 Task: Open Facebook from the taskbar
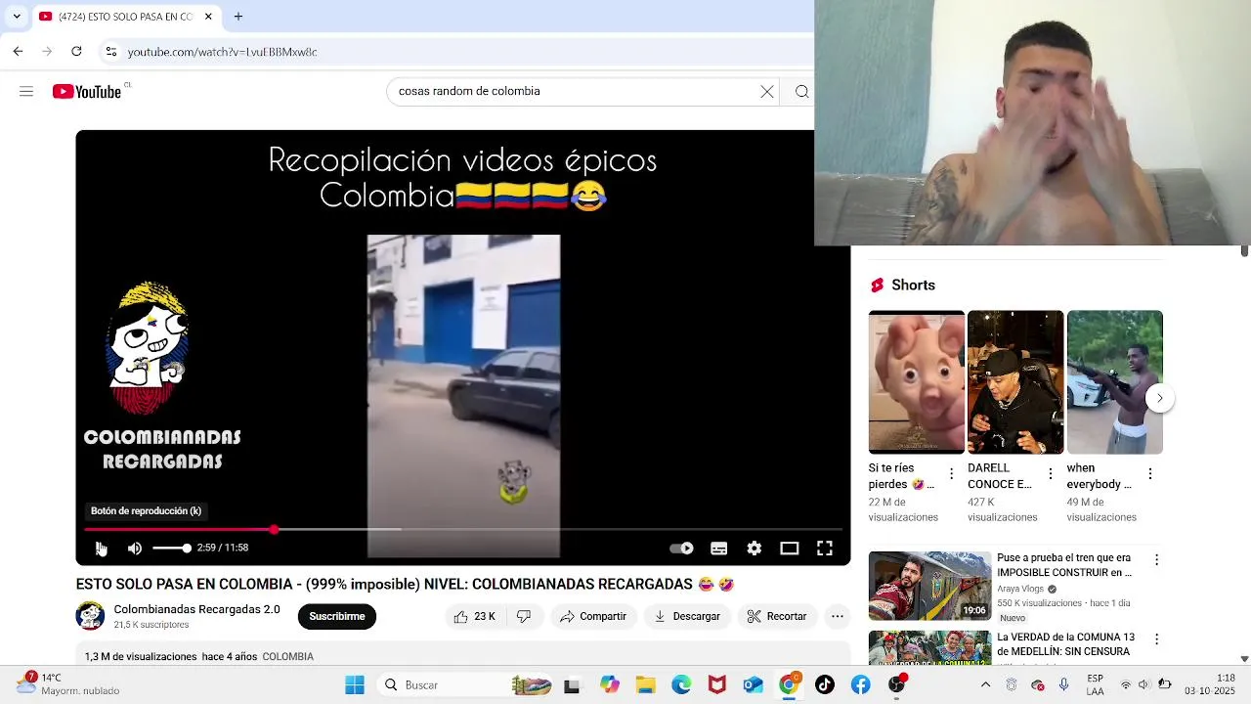(x=860, y=685)
